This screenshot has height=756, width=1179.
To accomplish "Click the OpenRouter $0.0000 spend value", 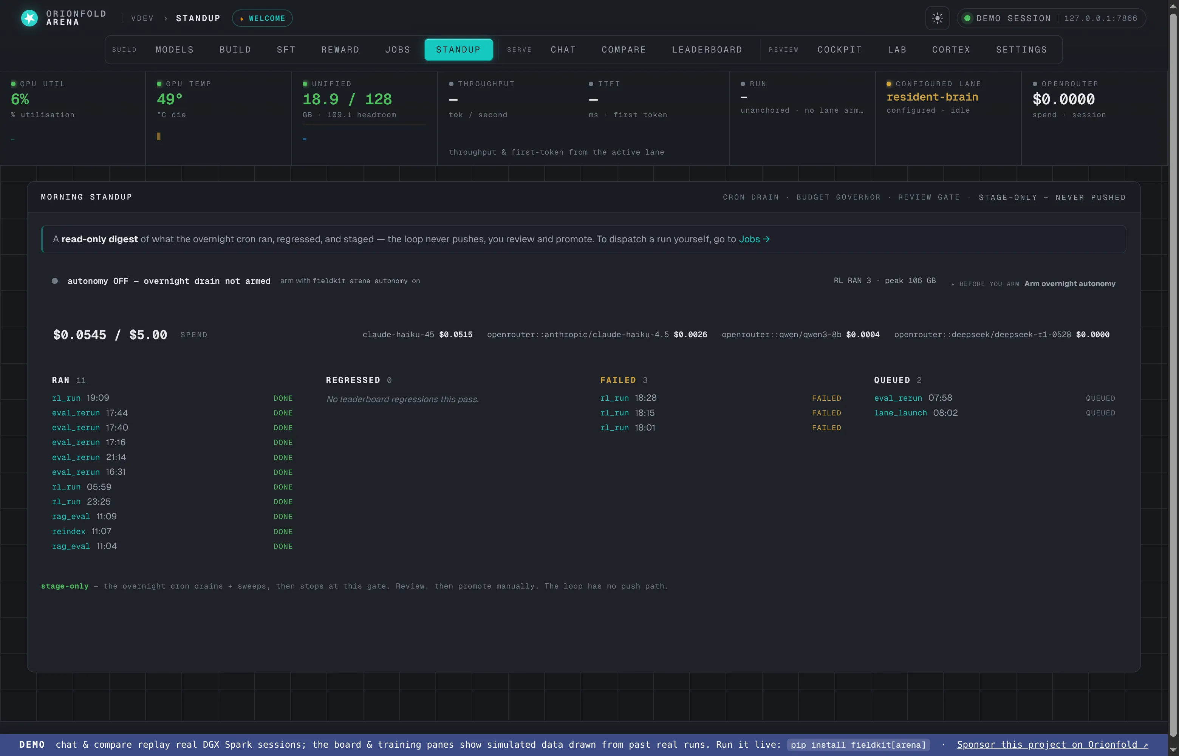I will tap(1063, 99).
